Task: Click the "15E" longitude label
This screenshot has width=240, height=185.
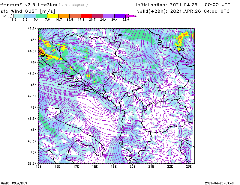Action: click(38, 166)
